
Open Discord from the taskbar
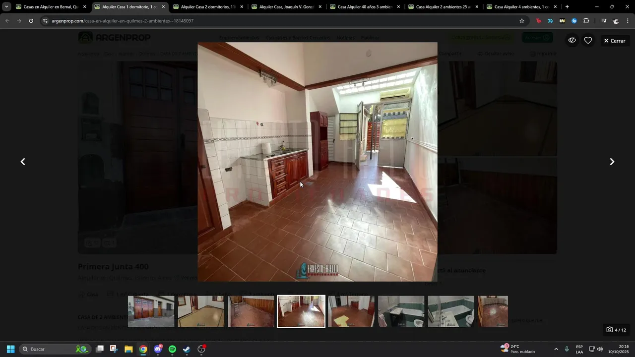[158, 349]
